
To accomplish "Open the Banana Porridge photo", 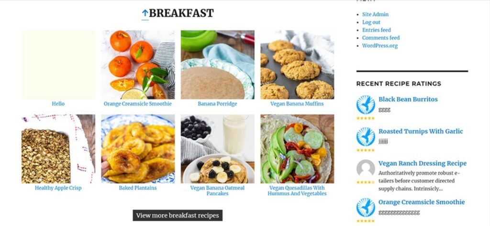I will click(218, 65).
